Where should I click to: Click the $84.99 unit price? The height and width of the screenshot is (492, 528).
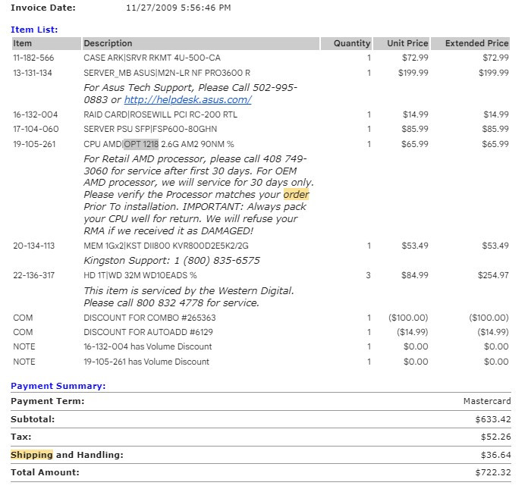coord(414,276)
